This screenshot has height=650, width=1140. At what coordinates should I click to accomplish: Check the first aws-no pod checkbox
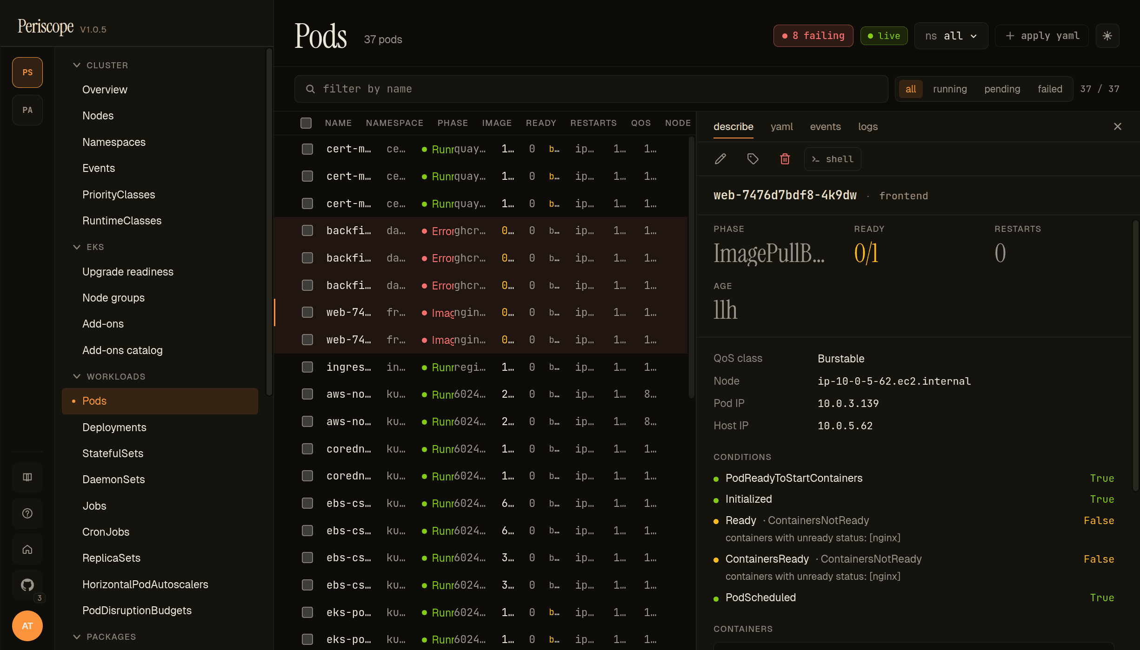(x=307, y=394)
